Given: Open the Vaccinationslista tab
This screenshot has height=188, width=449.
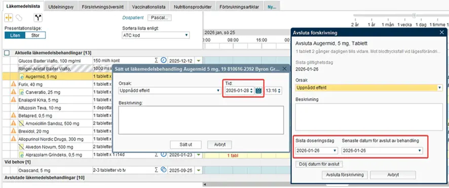Looking at the screenshot, I should pyautogui.click(x=148, y=7).
